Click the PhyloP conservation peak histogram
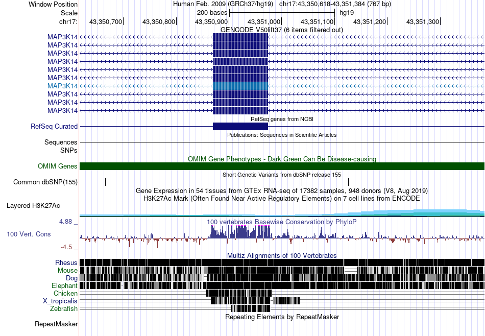The image size is (485, 336). pos(240,232)
